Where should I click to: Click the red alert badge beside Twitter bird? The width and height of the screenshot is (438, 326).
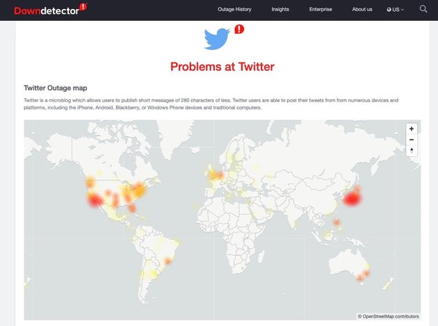pyautogui.click(x=239, y=29)
